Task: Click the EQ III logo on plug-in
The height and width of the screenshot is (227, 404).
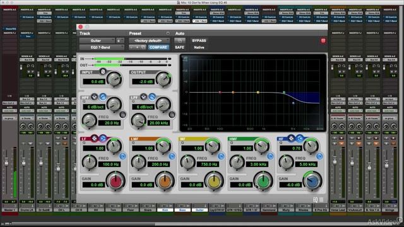Action: [318, 200]
